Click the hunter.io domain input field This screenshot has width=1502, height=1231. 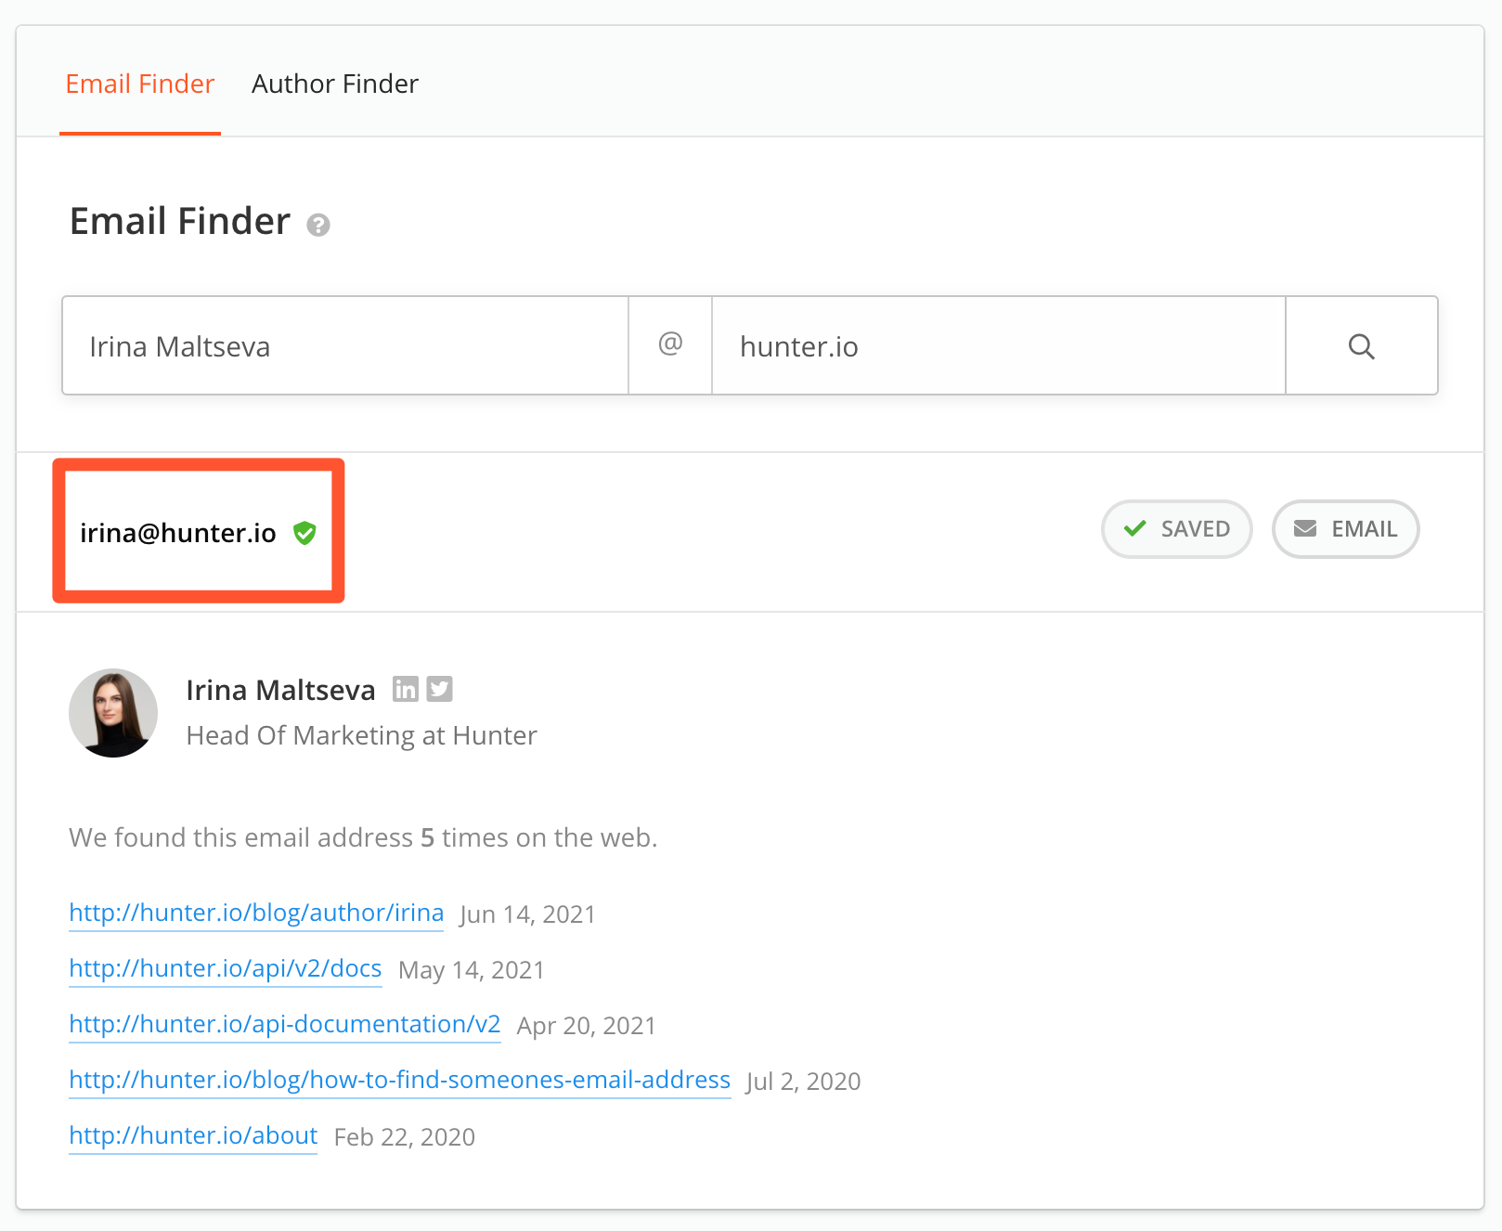(x=999, y=346)
